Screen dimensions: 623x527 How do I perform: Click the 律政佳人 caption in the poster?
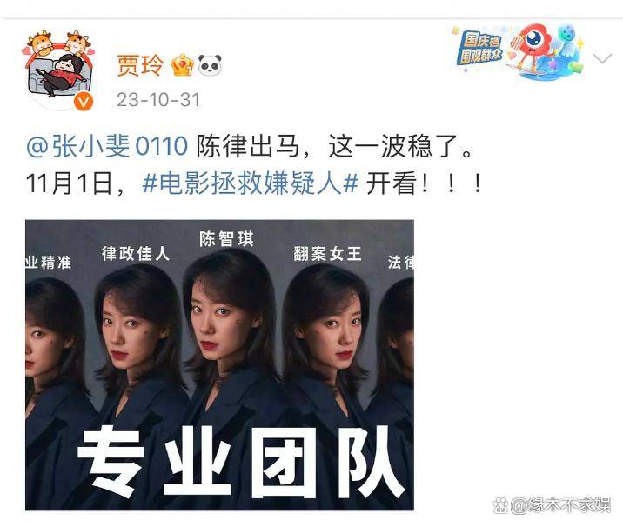136,254
